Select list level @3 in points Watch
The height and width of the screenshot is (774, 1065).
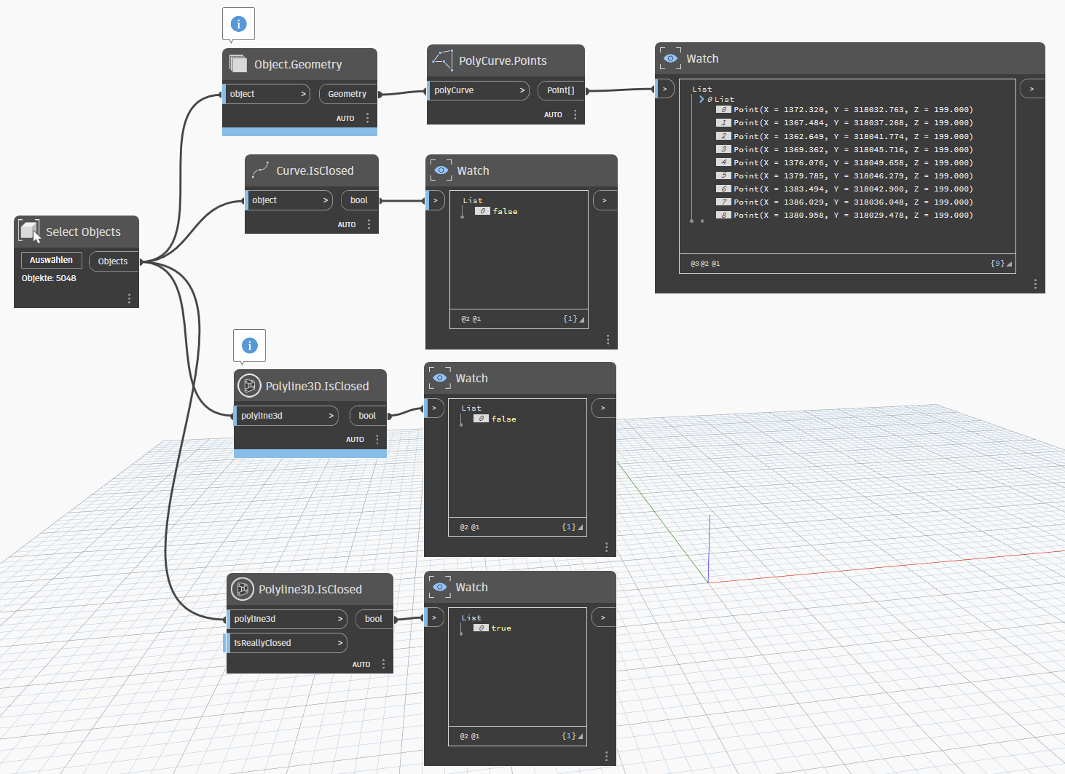pyautogui.click(x=694, y=264)
